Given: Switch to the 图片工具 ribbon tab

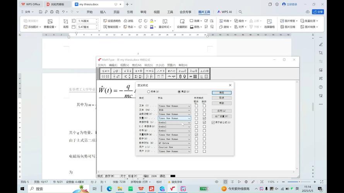Looking at the screenshot, I should [x=204, y=12].
